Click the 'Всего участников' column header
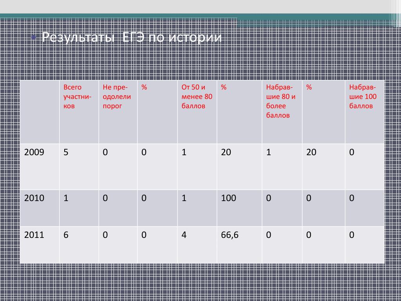 [x=79, y=112]
